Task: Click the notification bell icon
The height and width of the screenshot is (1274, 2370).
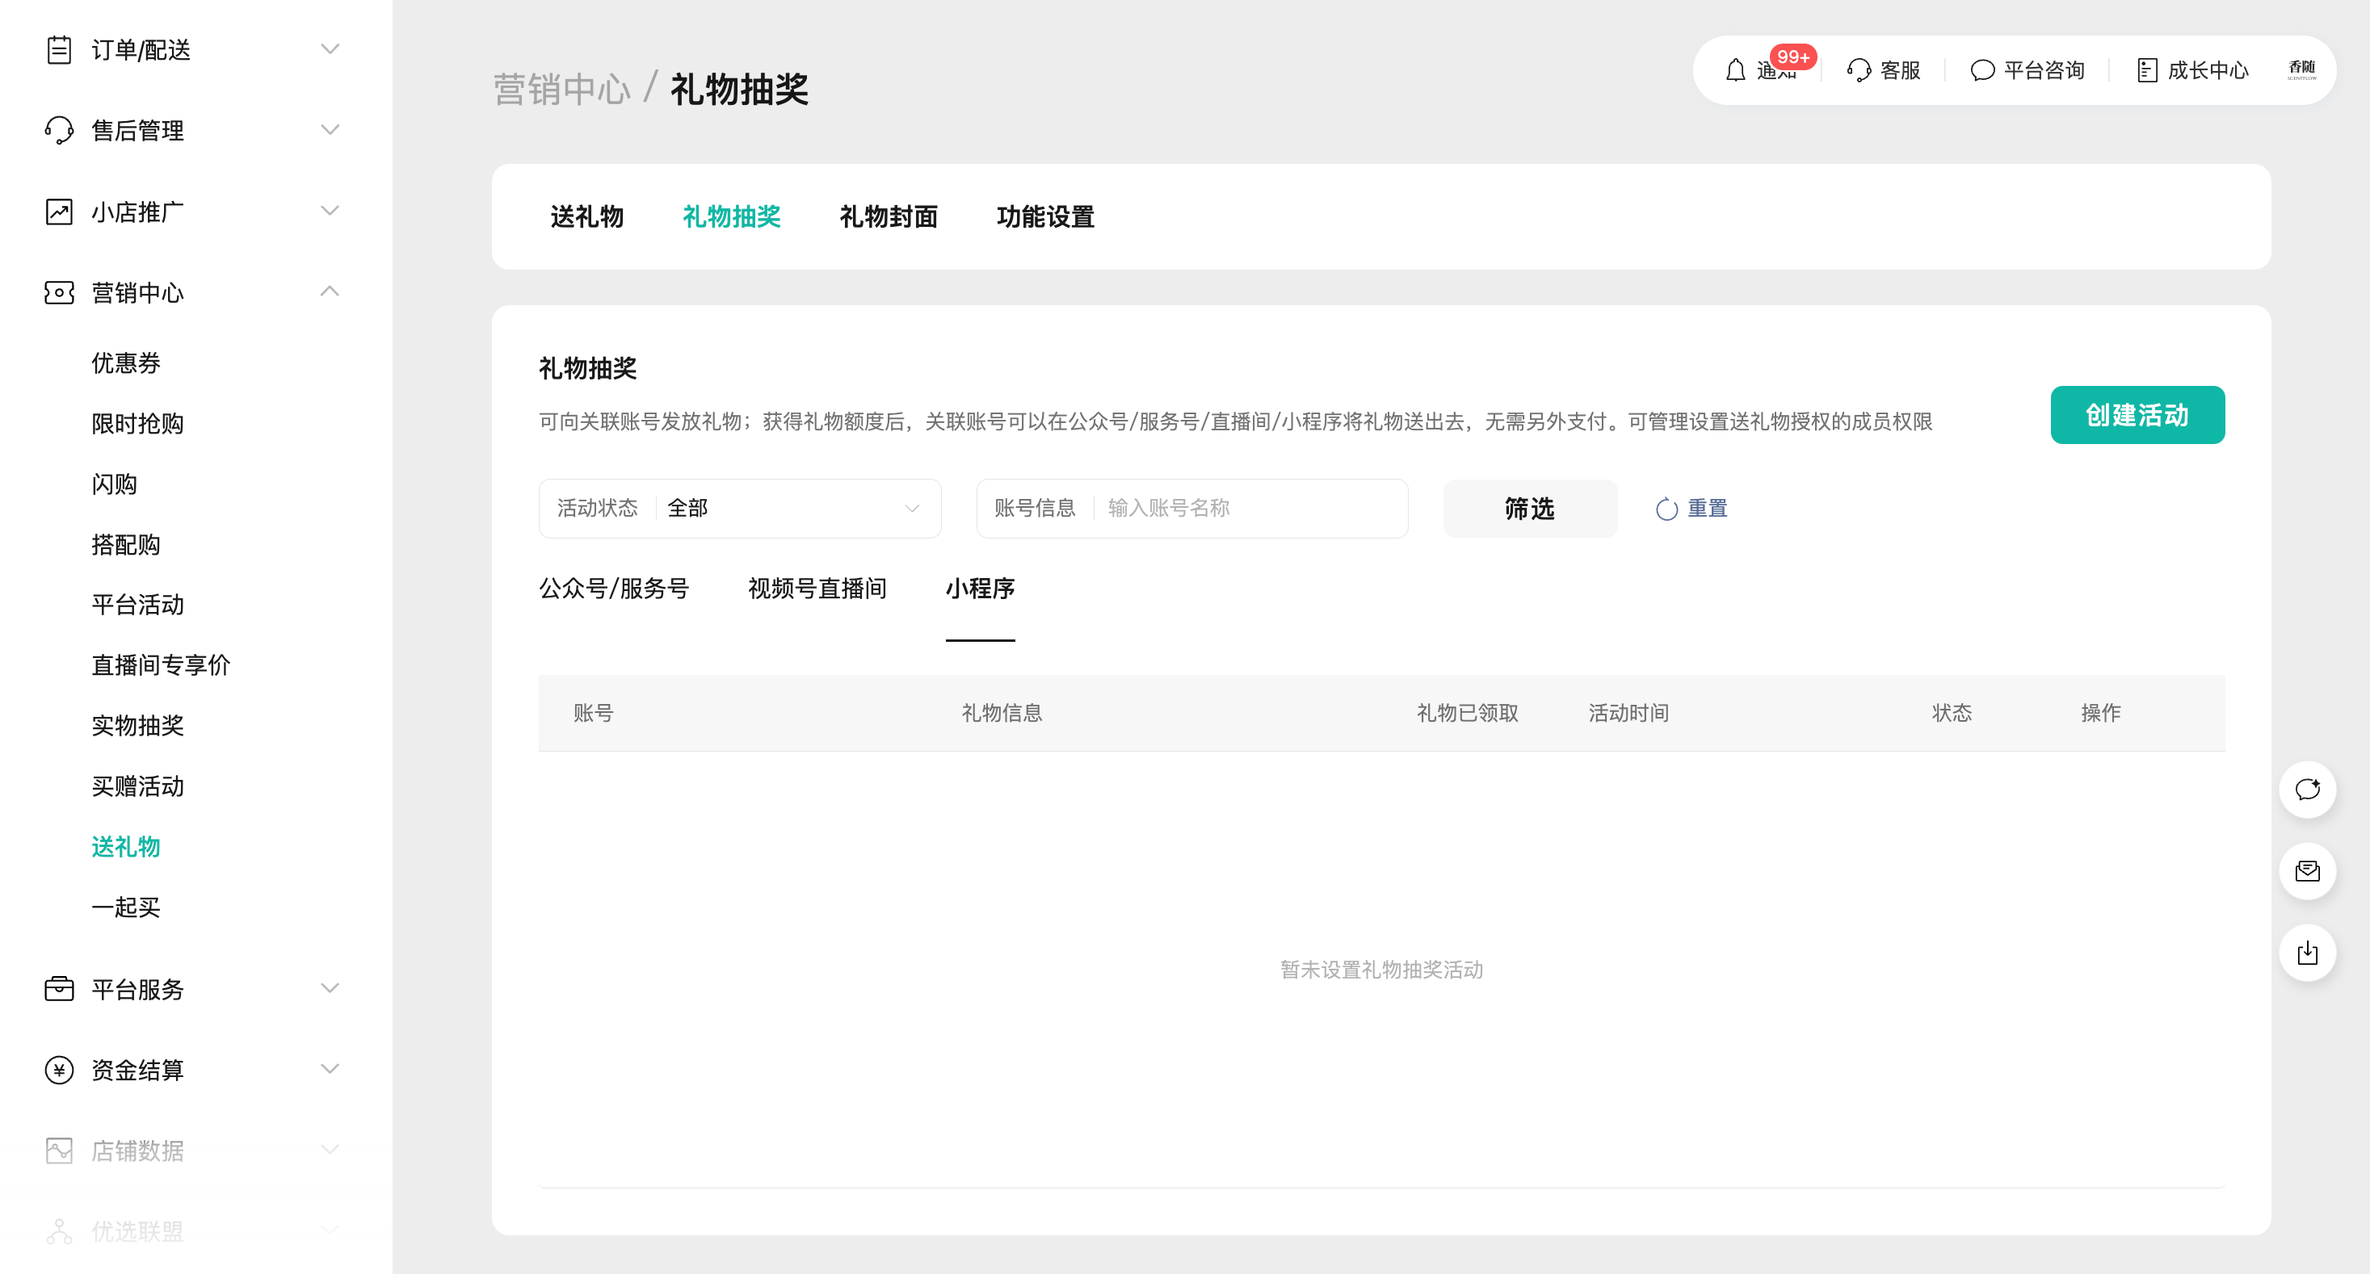Action: 1735,71
